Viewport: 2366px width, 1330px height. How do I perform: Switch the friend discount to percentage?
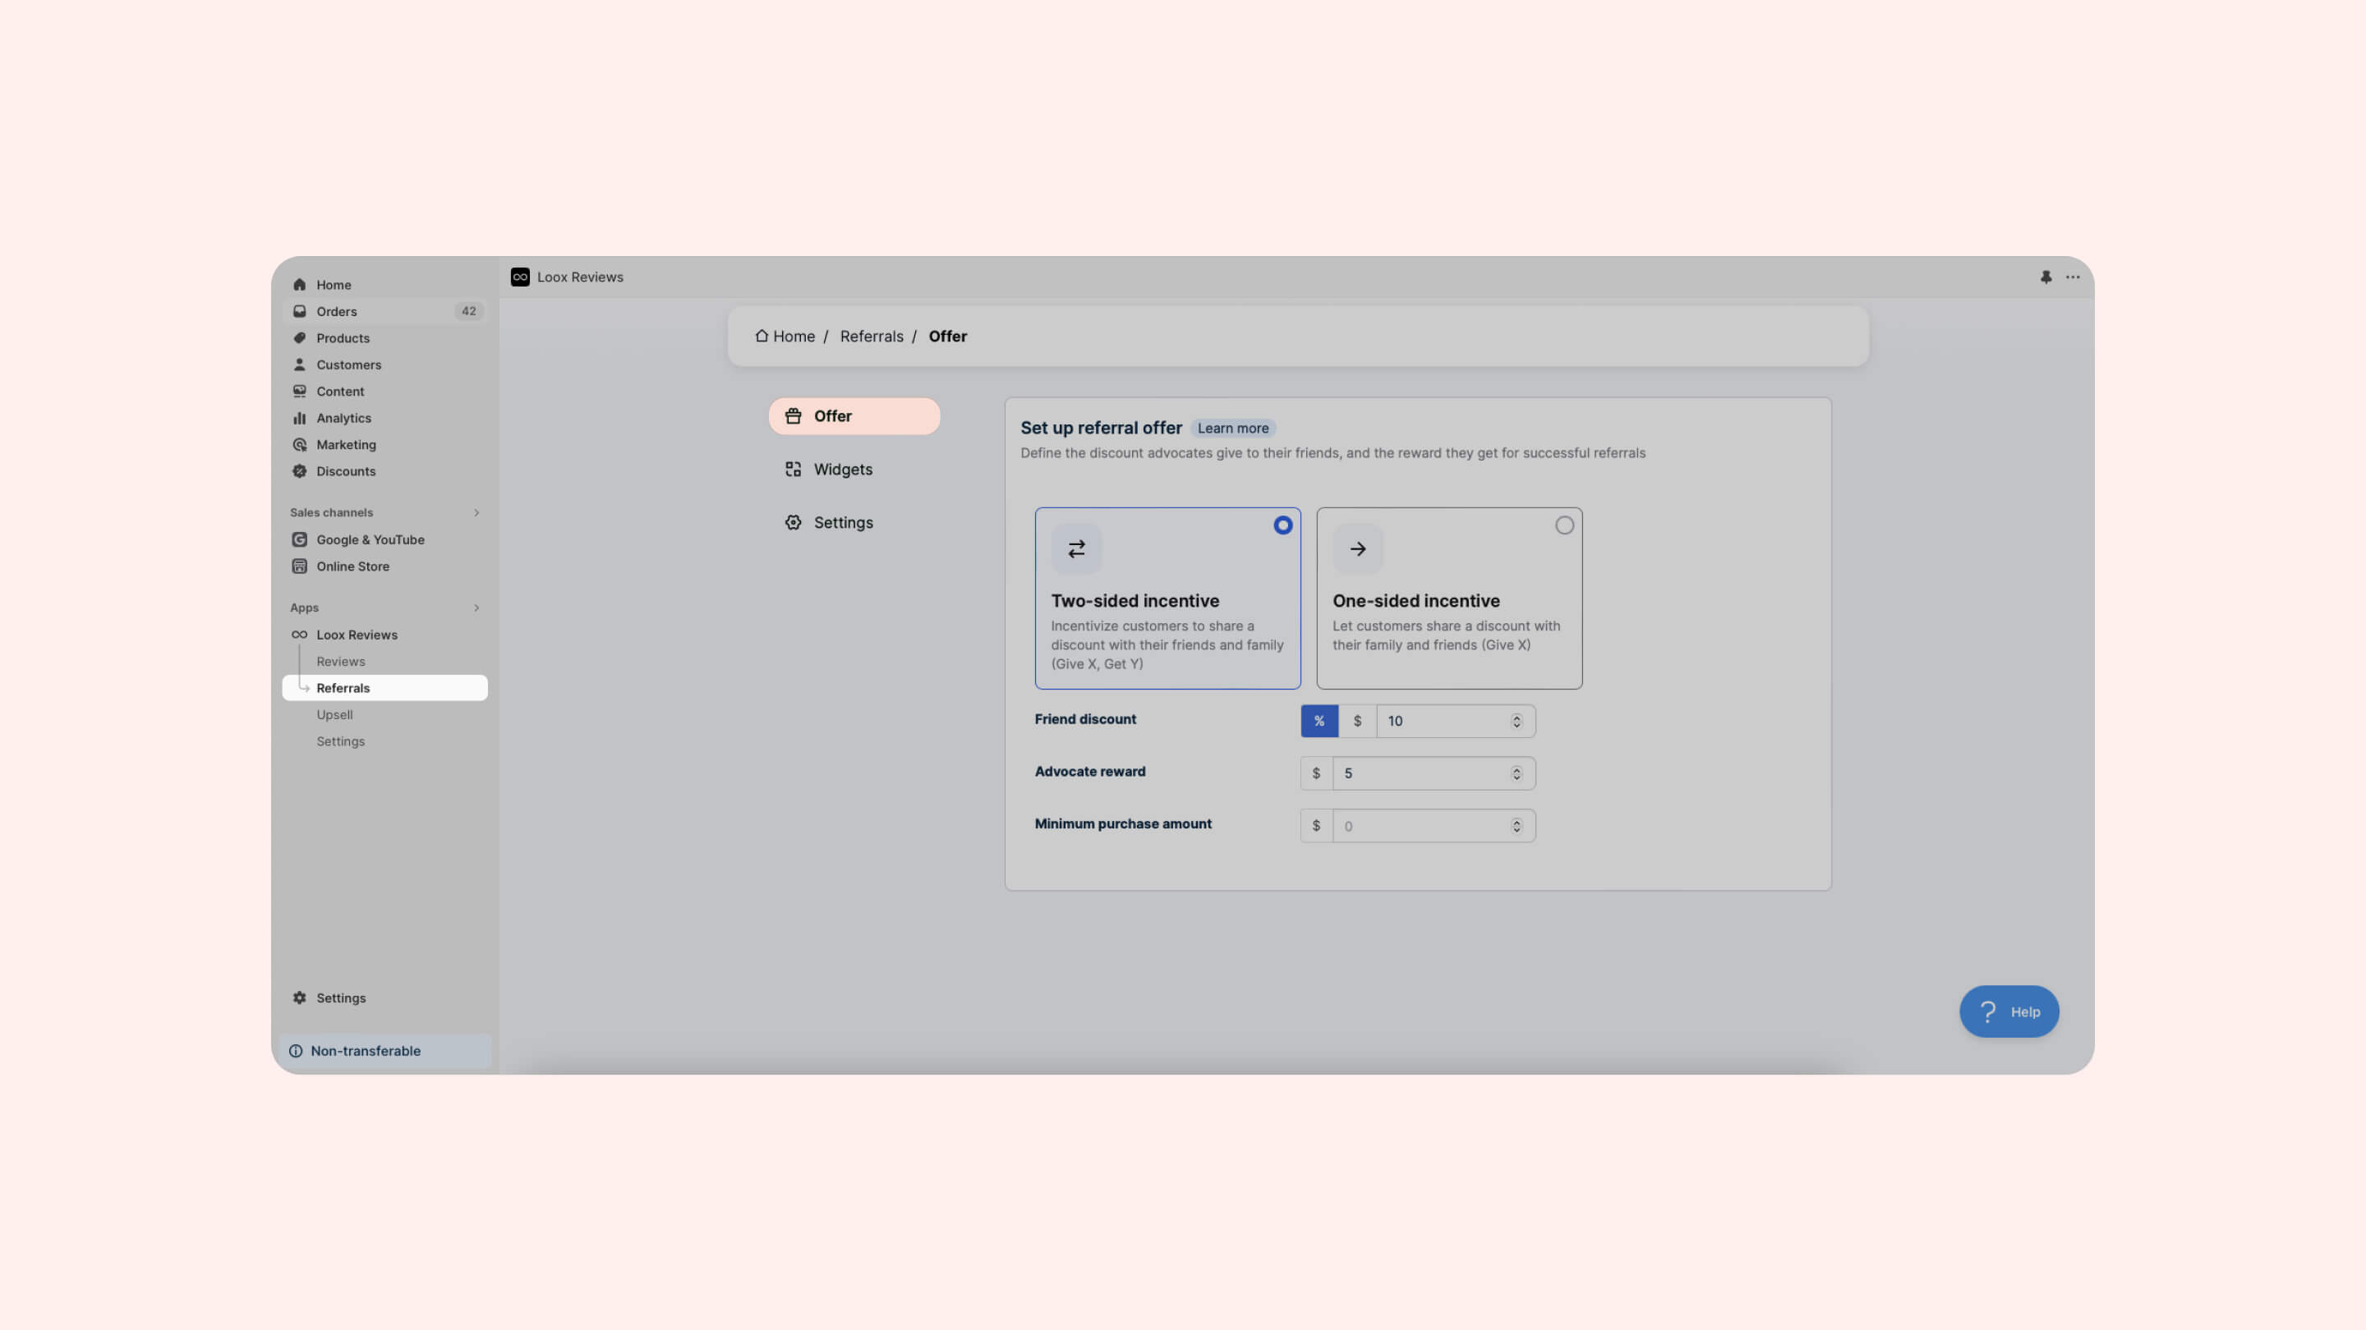tap(1319, 722)
